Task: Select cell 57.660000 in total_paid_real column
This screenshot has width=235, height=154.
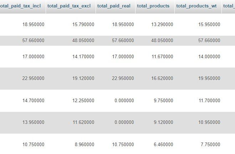Action: [x=123, y=40]
